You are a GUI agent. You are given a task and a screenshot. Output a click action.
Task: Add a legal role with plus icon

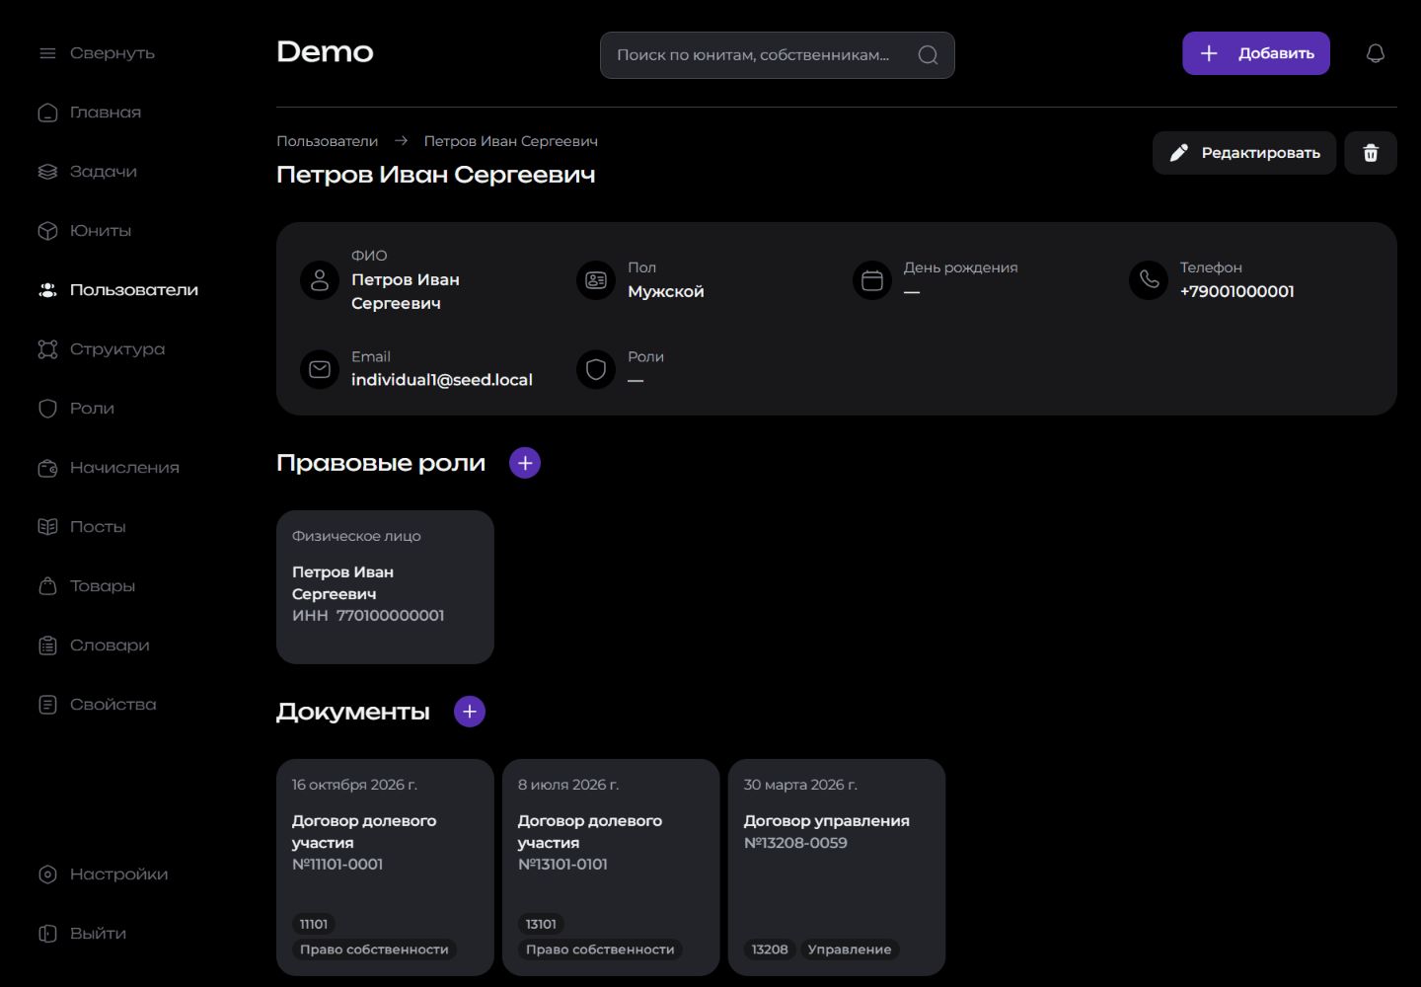(525, 463)
